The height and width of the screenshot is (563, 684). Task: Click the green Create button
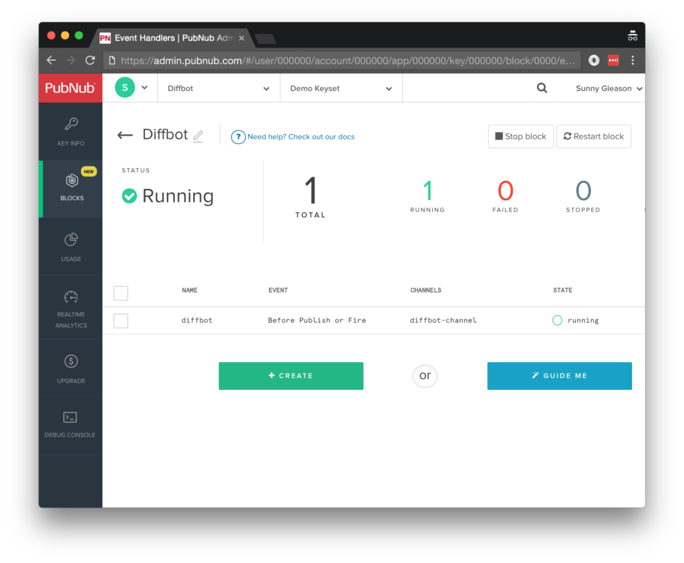(291, 376)
